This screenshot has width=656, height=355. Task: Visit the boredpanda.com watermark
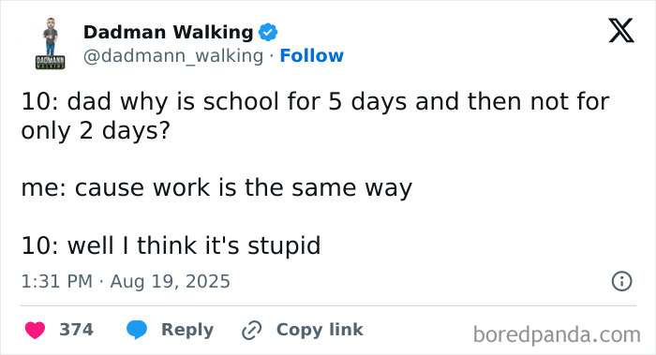[557, 335]
